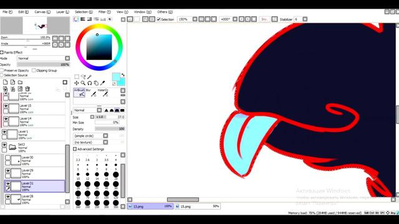Adjust the brush Density slider
Screen dimensions: 399x224
coord(110,129)
